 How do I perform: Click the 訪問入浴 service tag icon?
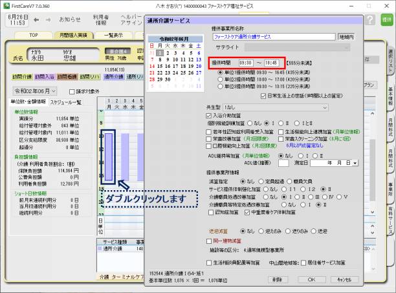point(44,76)
